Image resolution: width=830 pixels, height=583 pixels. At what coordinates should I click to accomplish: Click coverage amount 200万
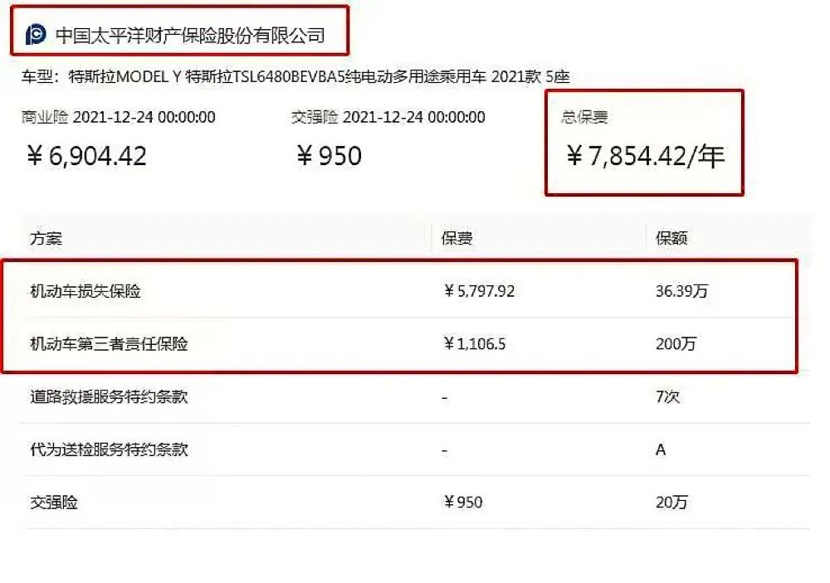tap(676, 344)
